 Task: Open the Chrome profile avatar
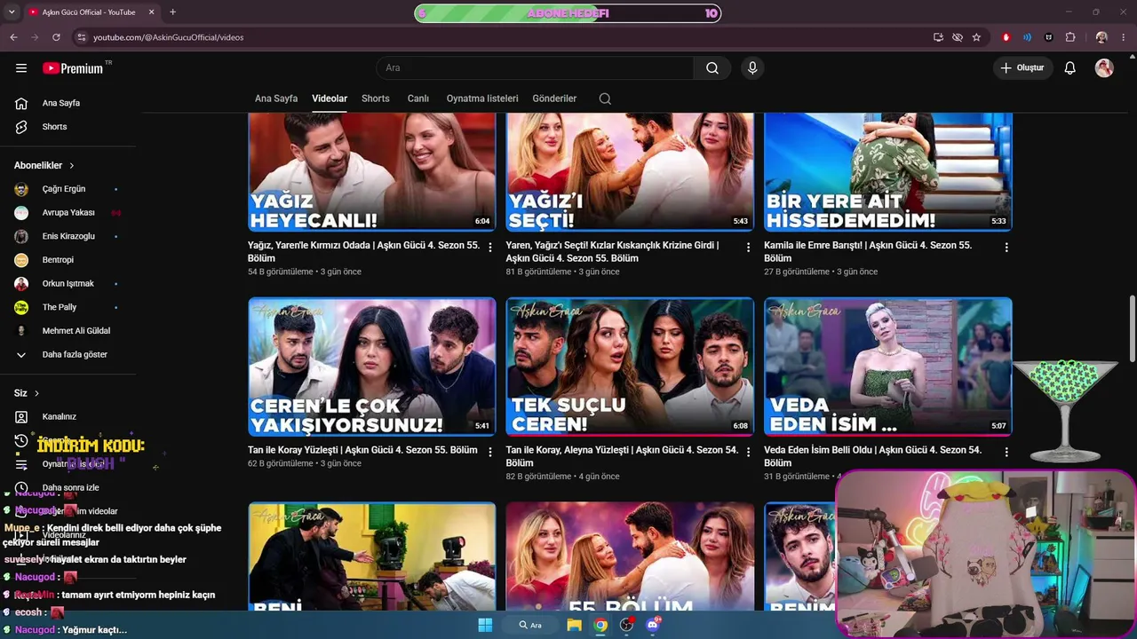pos(1101,37)
